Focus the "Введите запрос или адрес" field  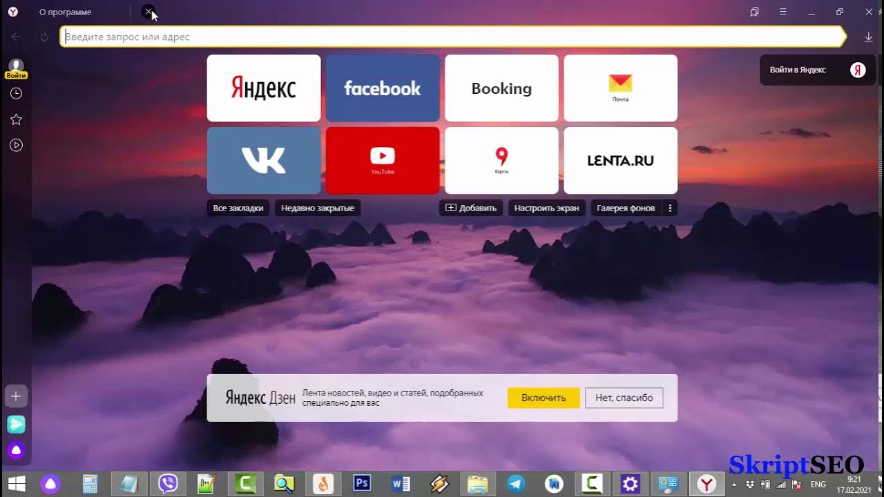452,37
